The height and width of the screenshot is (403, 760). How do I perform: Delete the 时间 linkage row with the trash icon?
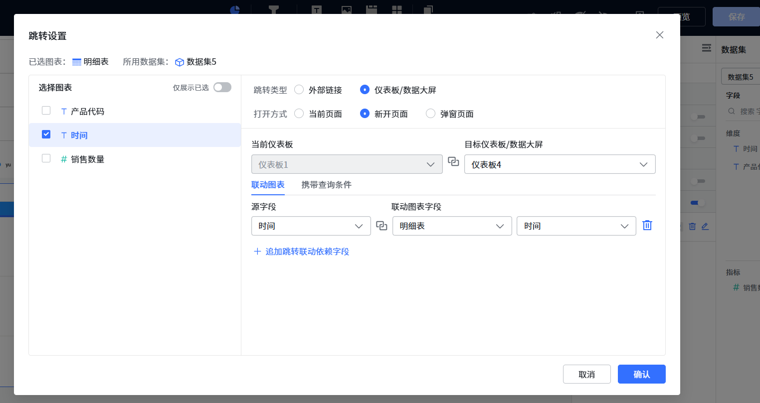(647, 225)
